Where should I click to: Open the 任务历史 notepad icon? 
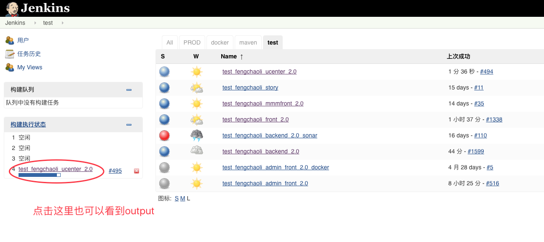10,54
